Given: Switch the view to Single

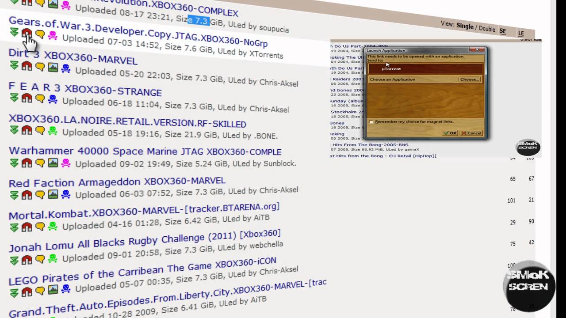Looking at the screenshot, I should click(x=465, y=26).
